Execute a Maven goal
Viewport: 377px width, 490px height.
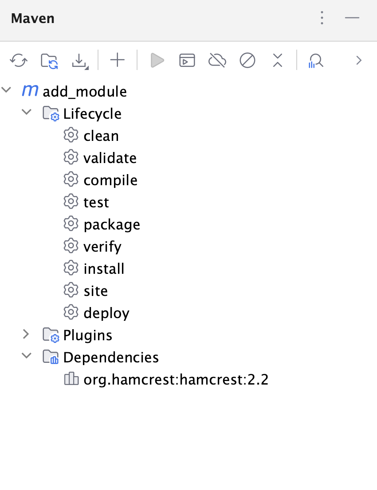(187, 61)
